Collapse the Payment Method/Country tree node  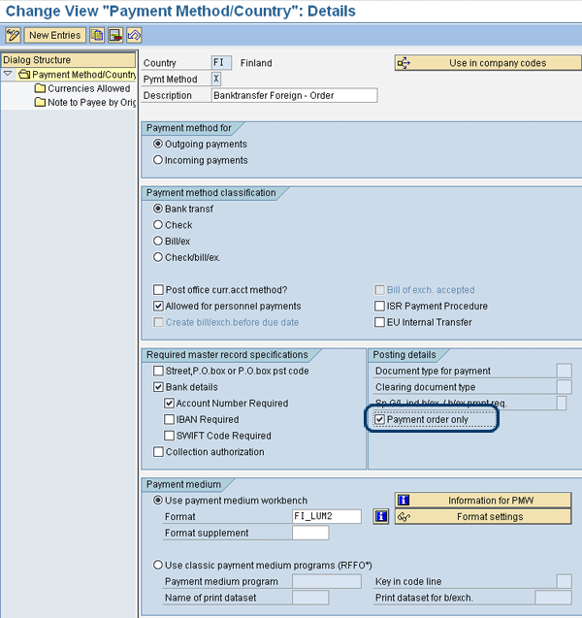(x=8, y=75)
